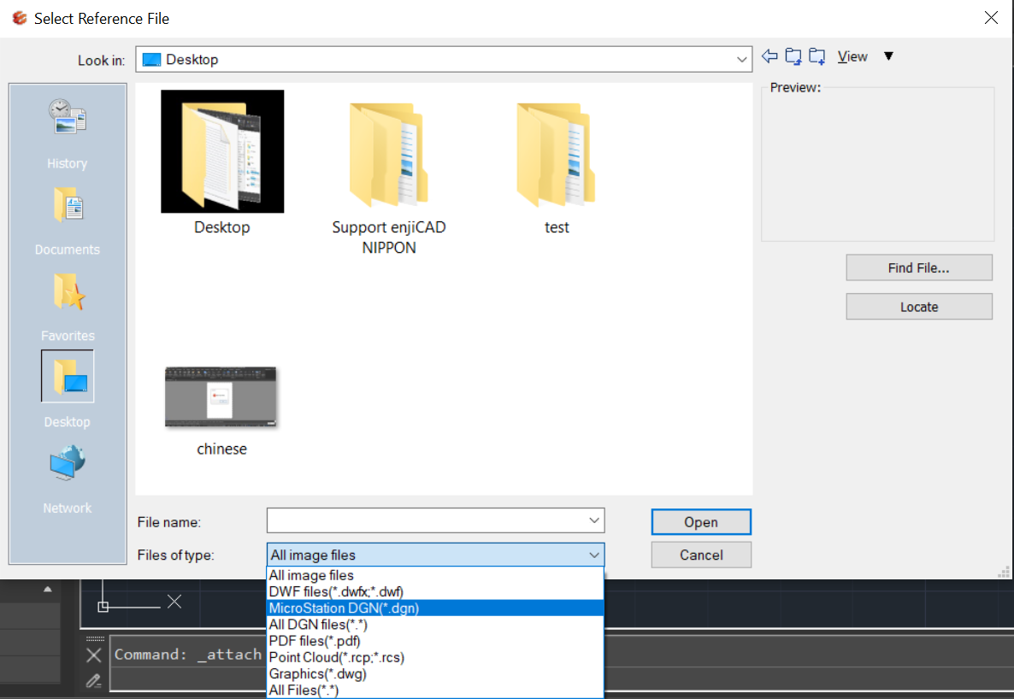
Task: Go to the Documents sidebar shortcut
Action: (x=68, y=220)
